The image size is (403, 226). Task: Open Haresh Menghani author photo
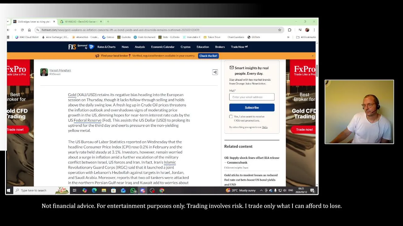tap(44, 72)
